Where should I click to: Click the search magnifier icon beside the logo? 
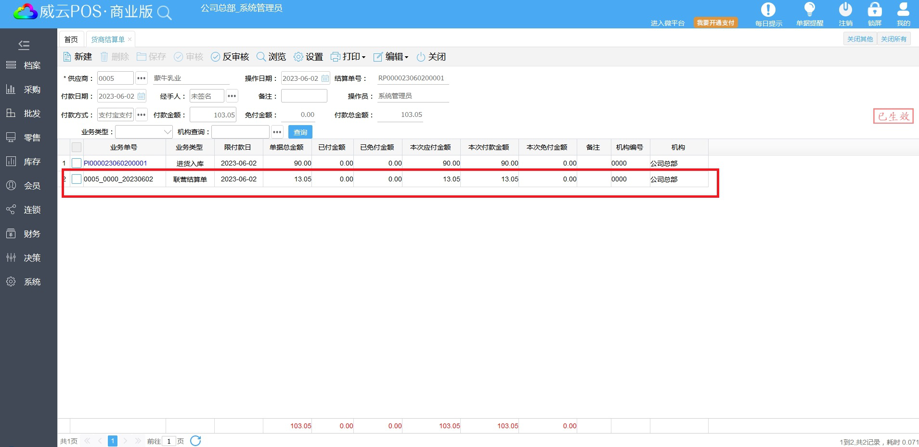(x=164, y=13)
